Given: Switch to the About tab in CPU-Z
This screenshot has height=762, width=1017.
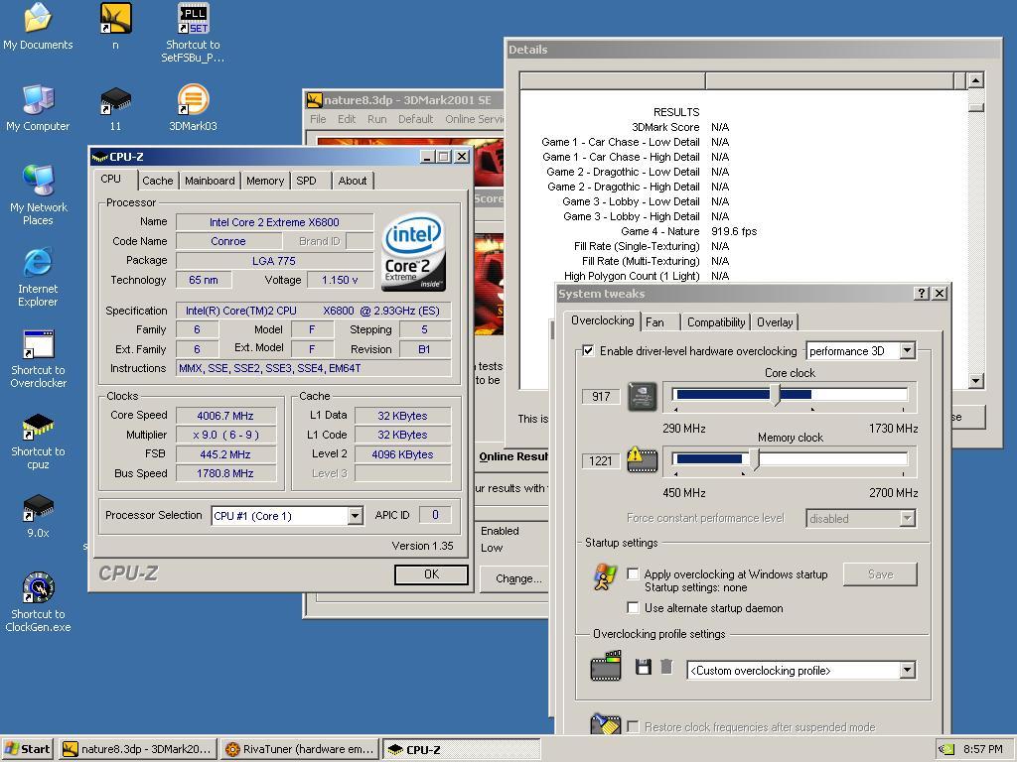Looking at the screenshot, I should click(353, 181).
